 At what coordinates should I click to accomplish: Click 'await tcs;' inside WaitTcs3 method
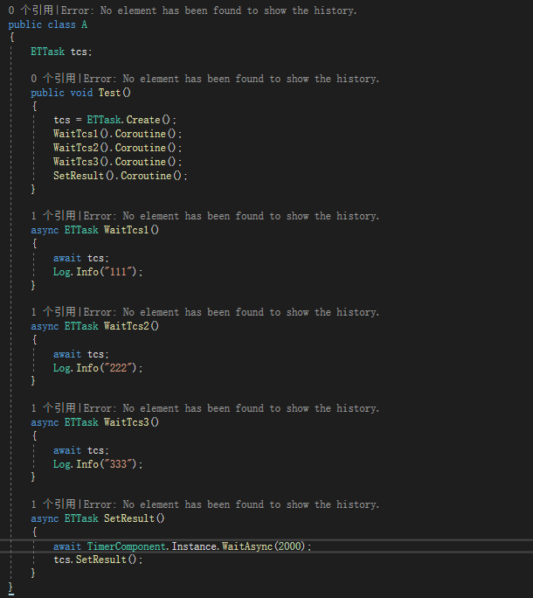pos(81,450)
